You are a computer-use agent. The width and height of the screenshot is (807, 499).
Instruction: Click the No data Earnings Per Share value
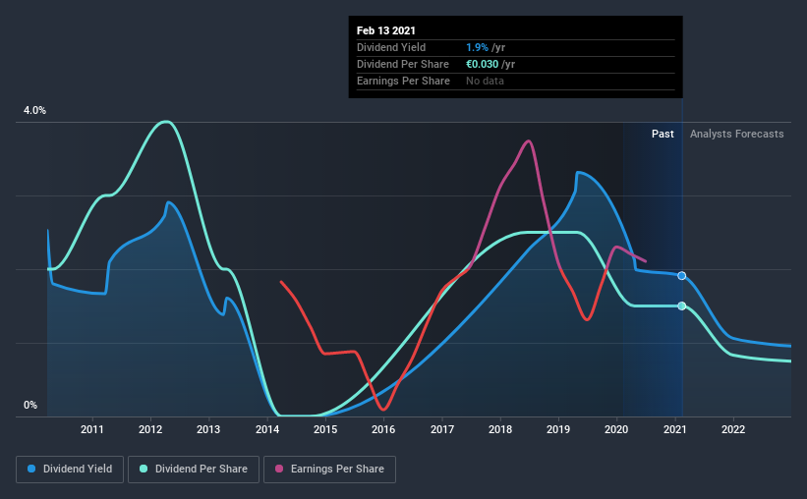[x=485, y=81]
